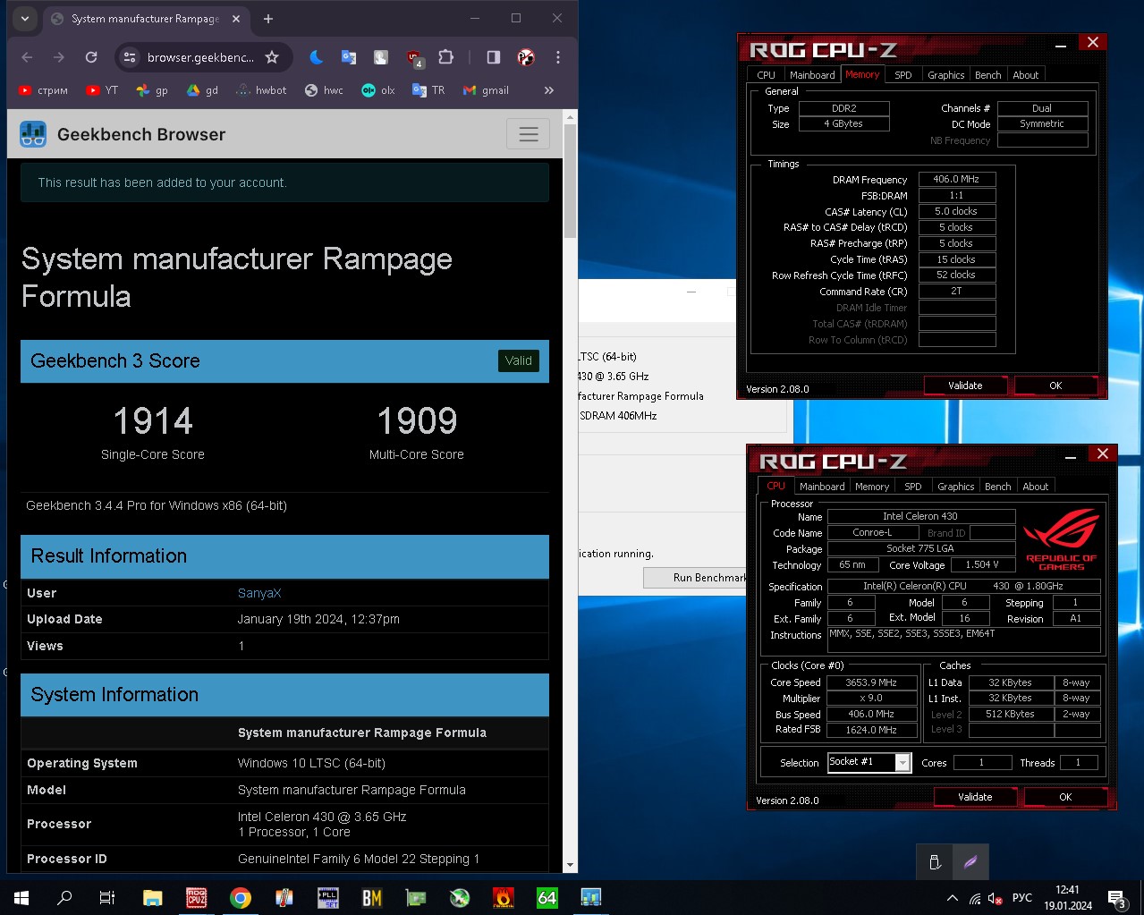
Task: Click OK in the lower CPU-Z CPU window
Action: [x=1065, y=797]
